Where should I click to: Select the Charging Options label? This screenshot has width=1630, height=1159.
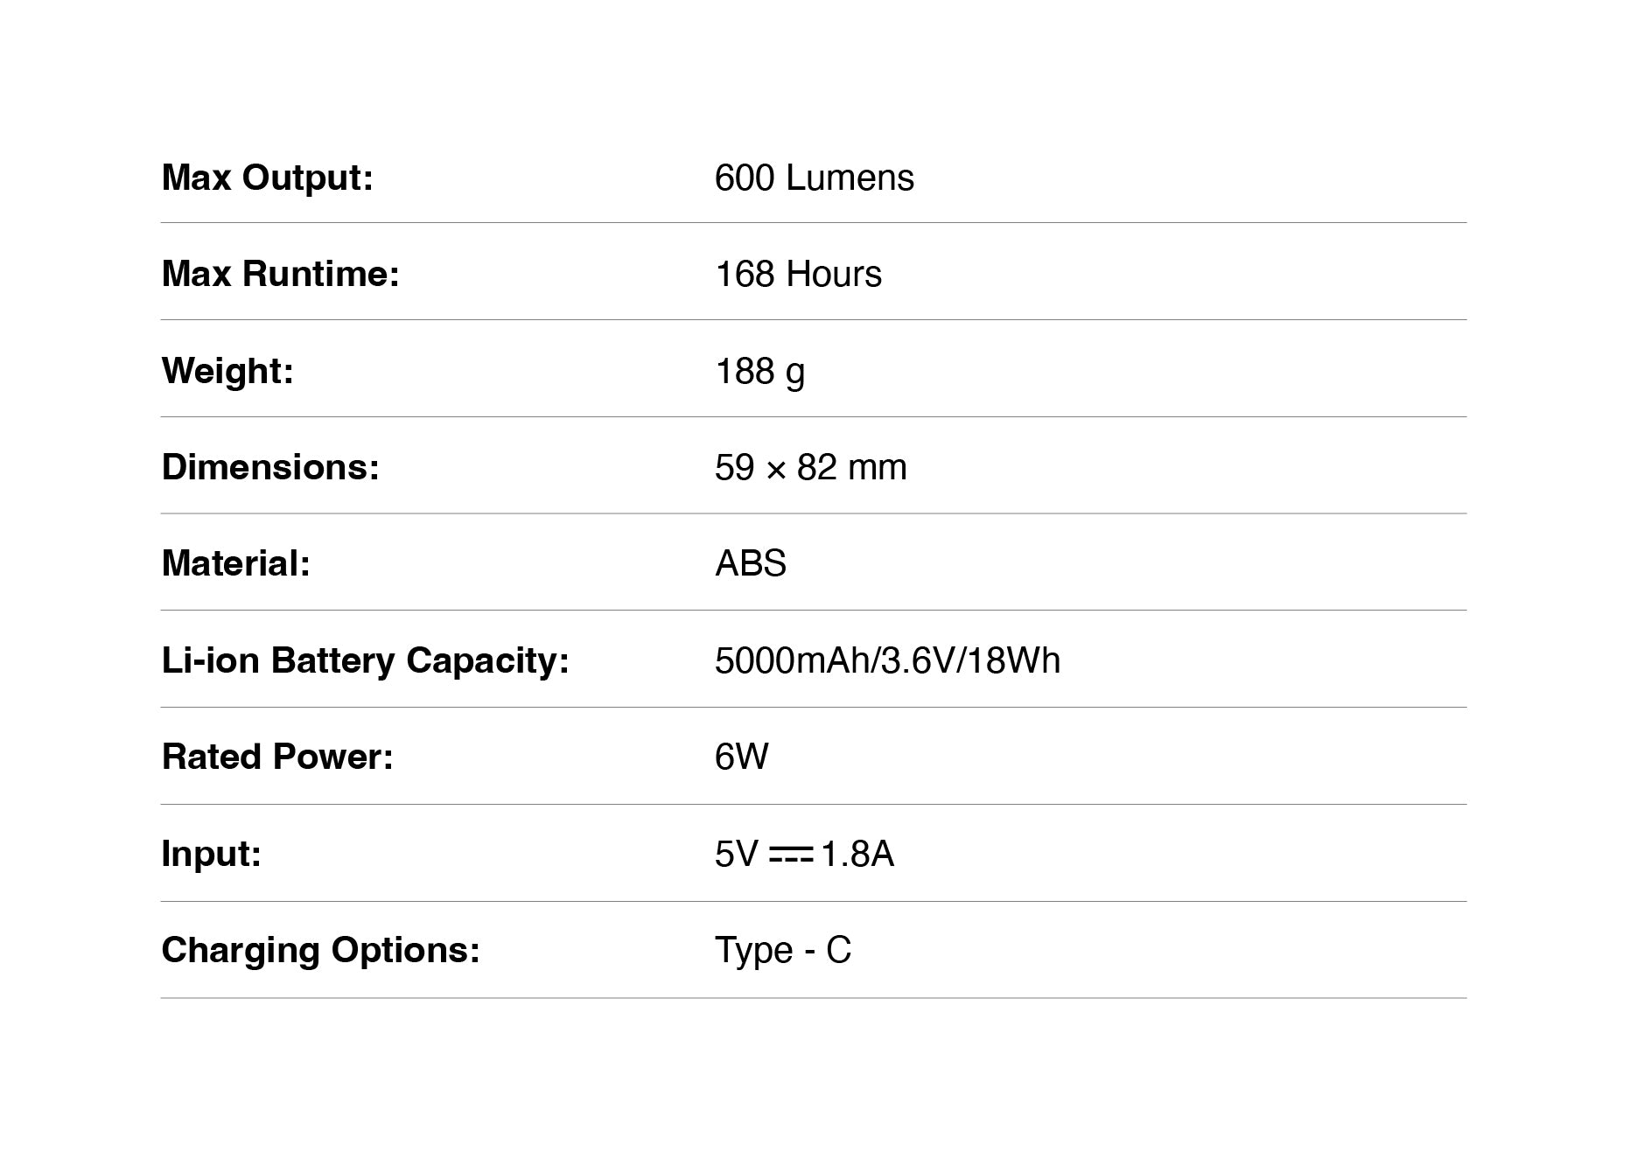point(321,950)
